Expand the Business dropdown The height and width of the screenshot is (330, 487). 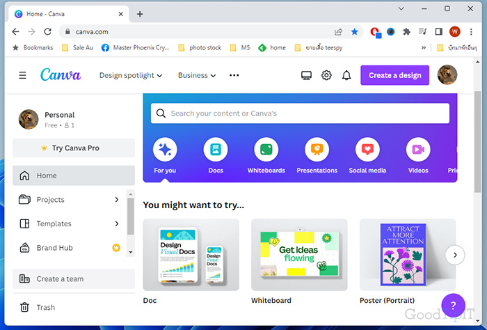pyautogui.click(x=197, y=75)
